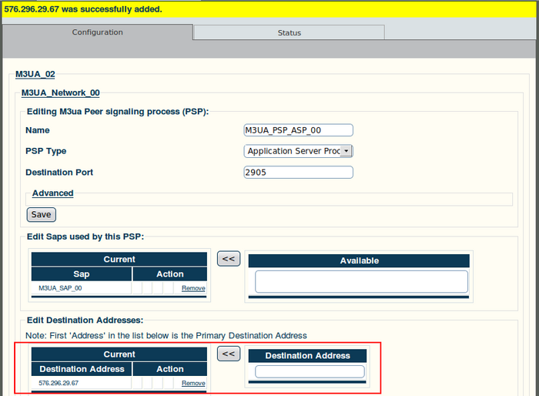Click the Destination Address column header under Current
The width and height of the screenshot is (539, 396).
pyautogui.click(x=82, y=369)
